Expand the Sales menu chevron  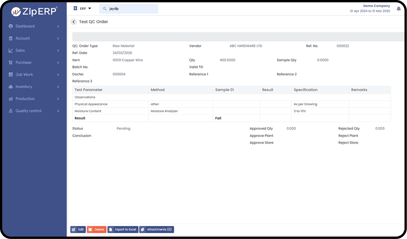(x=58, y=50)
